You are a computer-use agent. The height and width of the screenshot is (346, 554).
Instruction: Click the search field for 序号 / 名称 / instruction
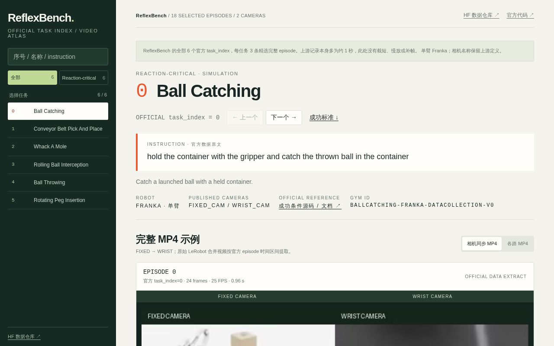pos(58,57)
